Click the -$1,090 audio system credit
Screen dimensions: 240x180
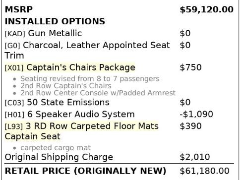click(196, 114)
